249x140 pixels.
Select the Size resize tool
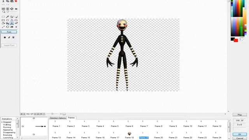point(3,27)
